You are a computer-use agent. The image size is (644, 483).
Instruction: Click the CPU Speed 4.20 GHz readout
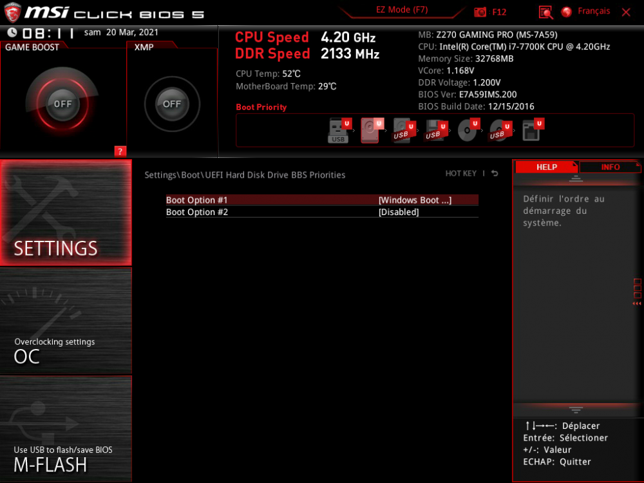pos(305,37)
